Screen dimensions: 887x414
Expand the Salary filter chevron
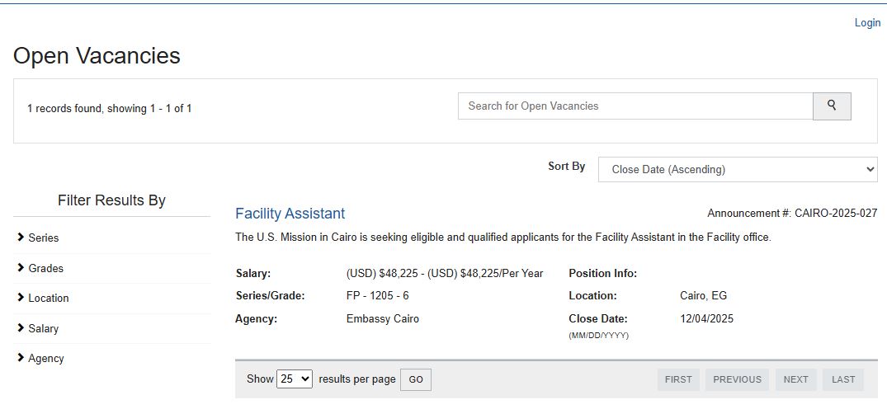coord(21,328)
